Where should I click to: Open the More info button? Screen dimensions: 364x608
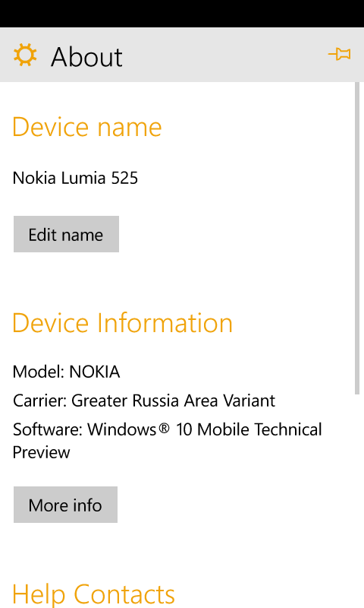[x=65, y=505]
